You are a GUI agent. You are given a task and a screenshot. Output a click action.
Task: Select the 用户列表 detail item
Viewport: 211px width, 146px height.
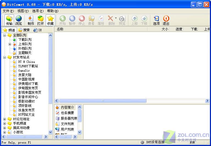67,129
